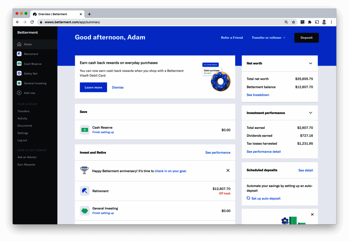Open Cash Reserve from the sidebar icon

(19, 64)
